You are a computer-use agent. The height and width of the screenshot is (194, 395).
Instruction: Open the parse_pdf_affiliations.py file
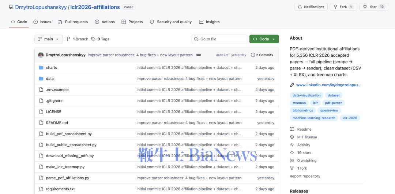(x=68, y=178)
